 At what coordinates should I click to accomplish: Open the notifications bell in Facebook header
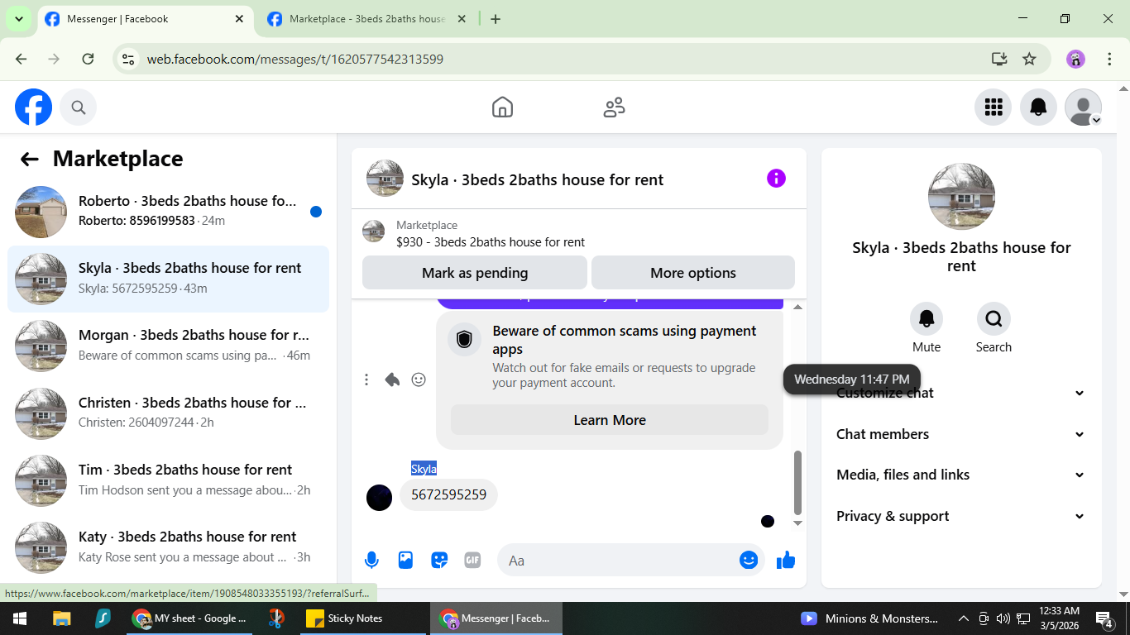click(1038, 107)
